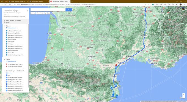This screenshot has width=187, height=102.
Task: Select Parking Gratuit pour 1 nuit in France
Action: click(14, 64)
